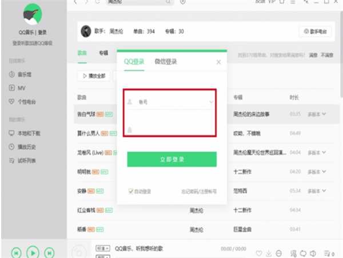
Task: Click the MV badge of 算什么男人
Action: (x=113, y=133)
